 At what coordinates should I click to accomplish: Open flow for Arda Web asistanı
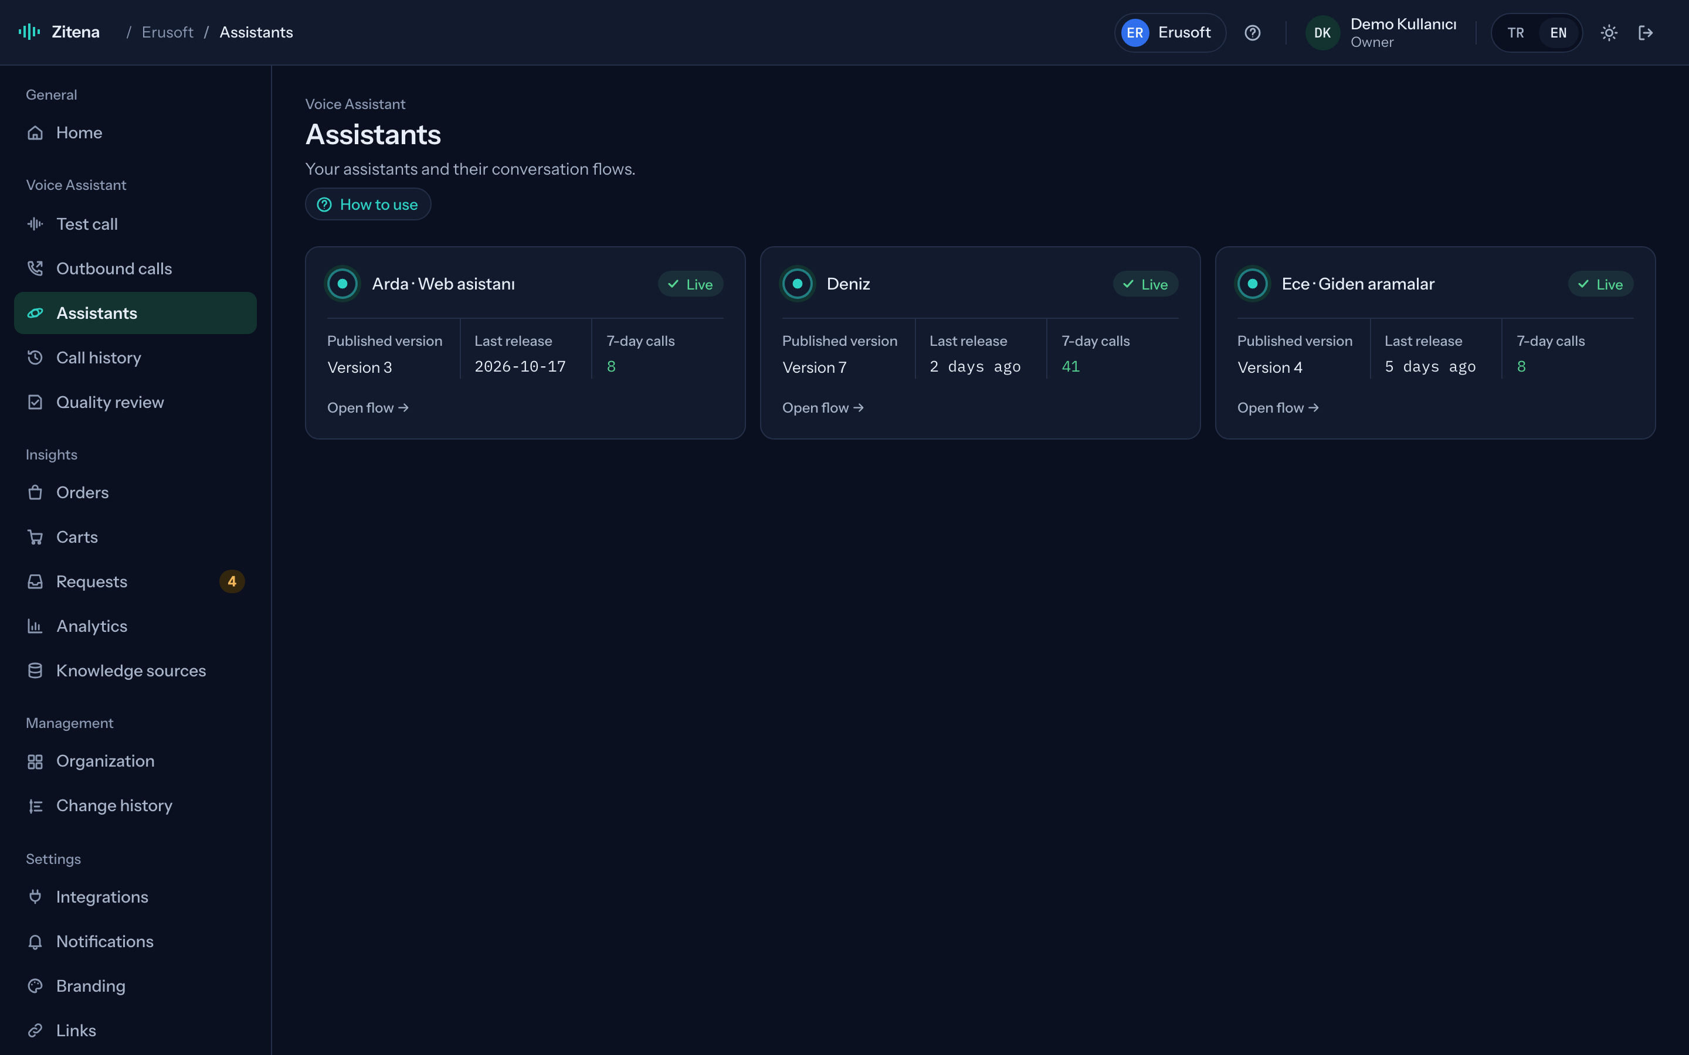(368, 408)
